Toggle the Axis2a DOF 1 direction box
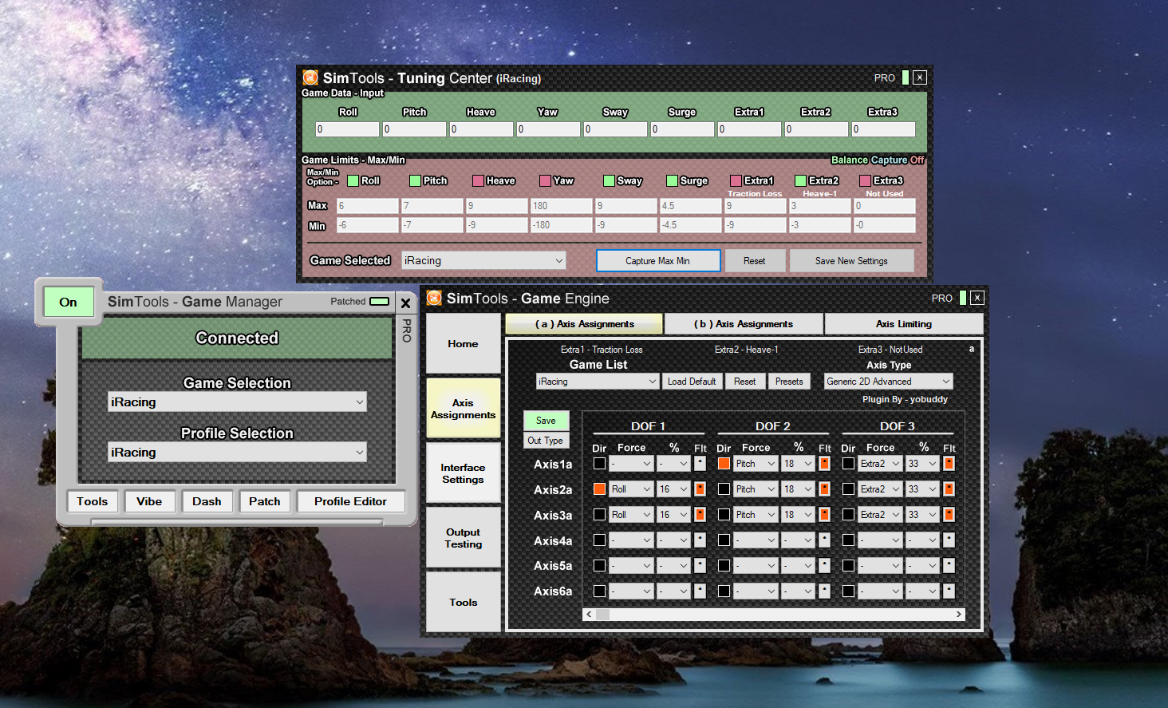 tap(599, 488)
